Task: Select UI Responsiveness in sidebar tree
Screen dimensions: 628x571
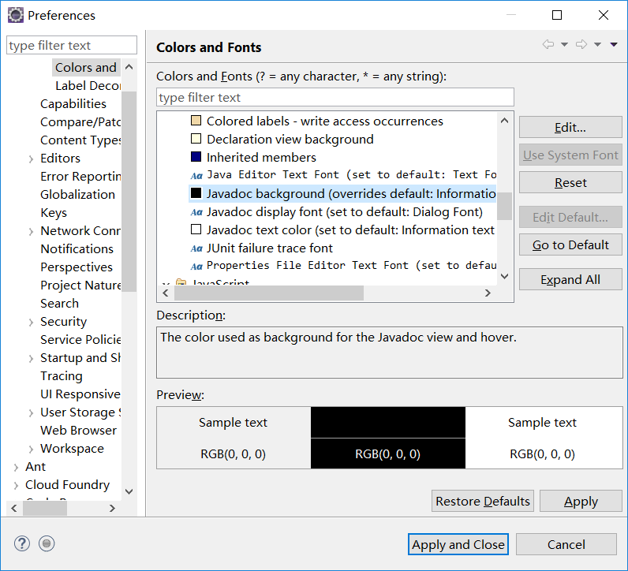Action: (x=80, y=394)
